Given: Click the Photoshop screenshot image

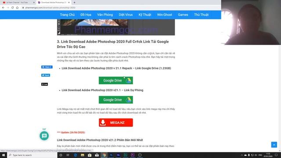Looking at the screenshot, I should 116,27.
